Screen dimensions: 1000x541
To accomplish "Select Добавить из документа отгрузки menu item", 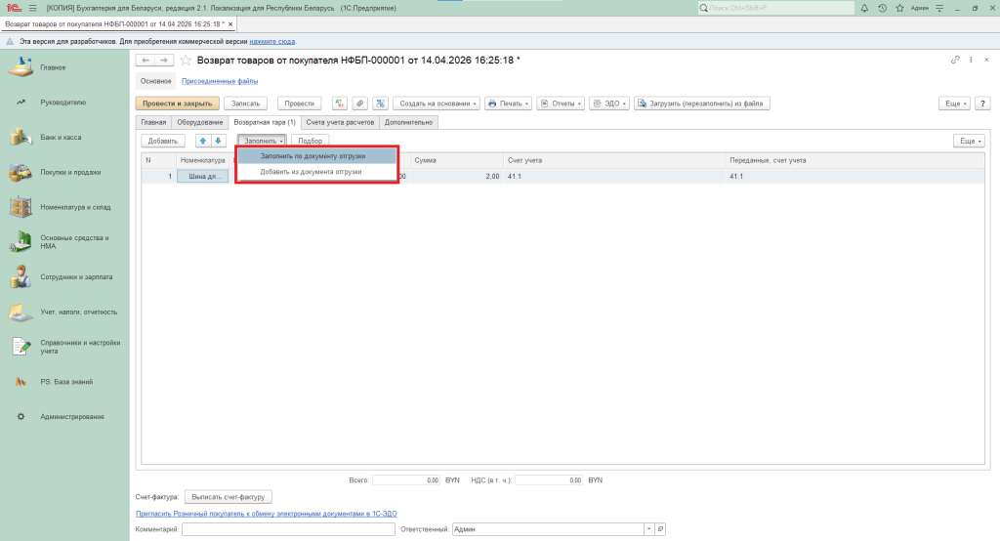I will point(311,172).
